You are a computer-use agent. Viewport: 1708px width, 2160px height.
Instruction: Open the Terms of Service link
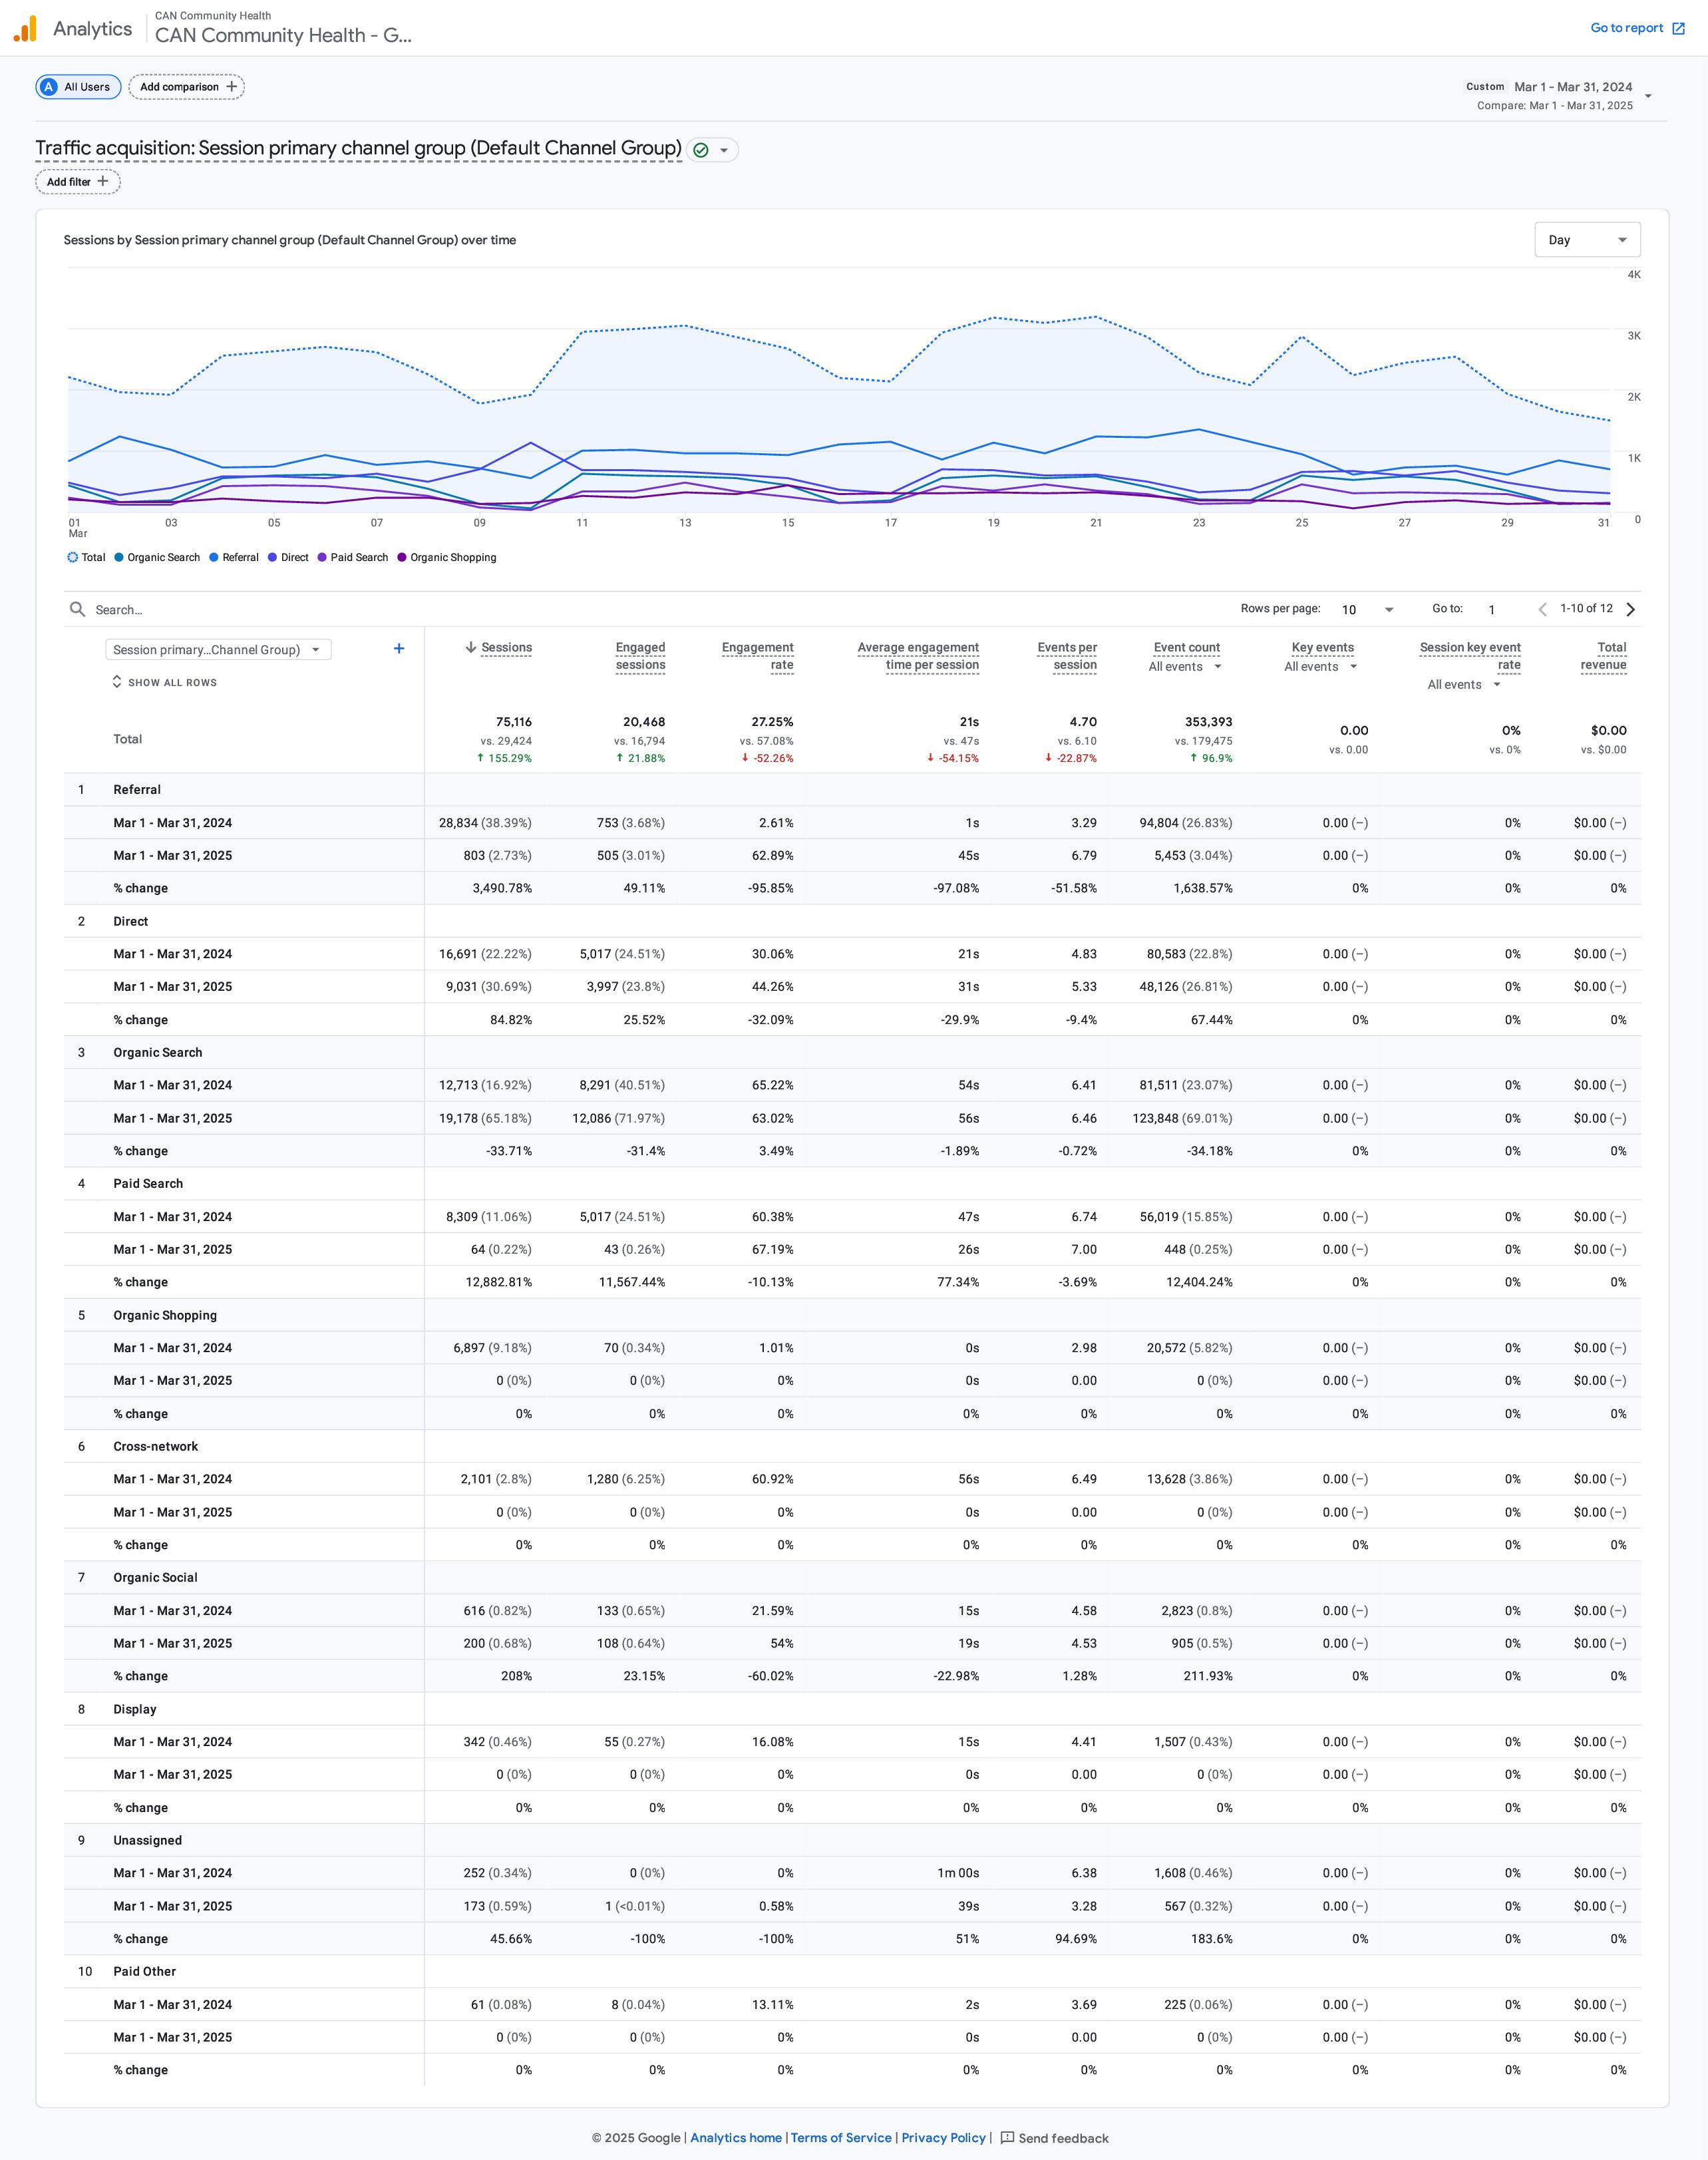click(841, 2137)
